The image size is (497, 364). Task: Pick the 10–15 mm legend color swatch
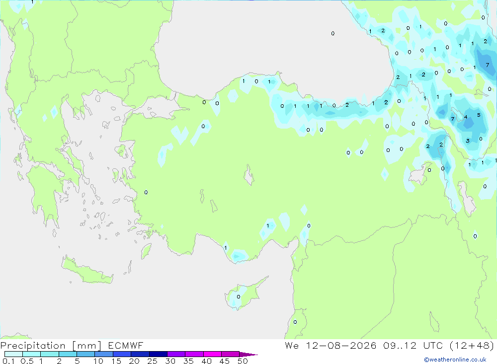click(104, 354)
